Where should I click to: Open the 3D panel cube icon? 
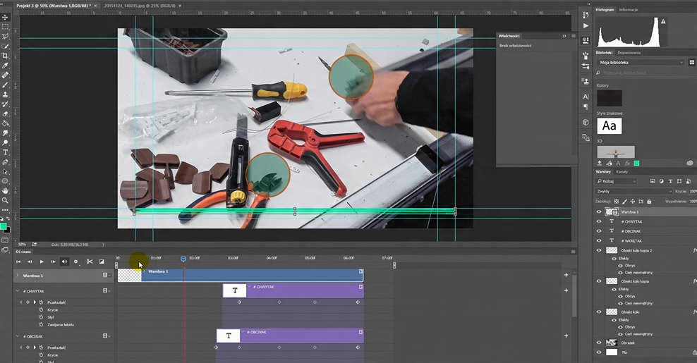[x=586, y=122]
